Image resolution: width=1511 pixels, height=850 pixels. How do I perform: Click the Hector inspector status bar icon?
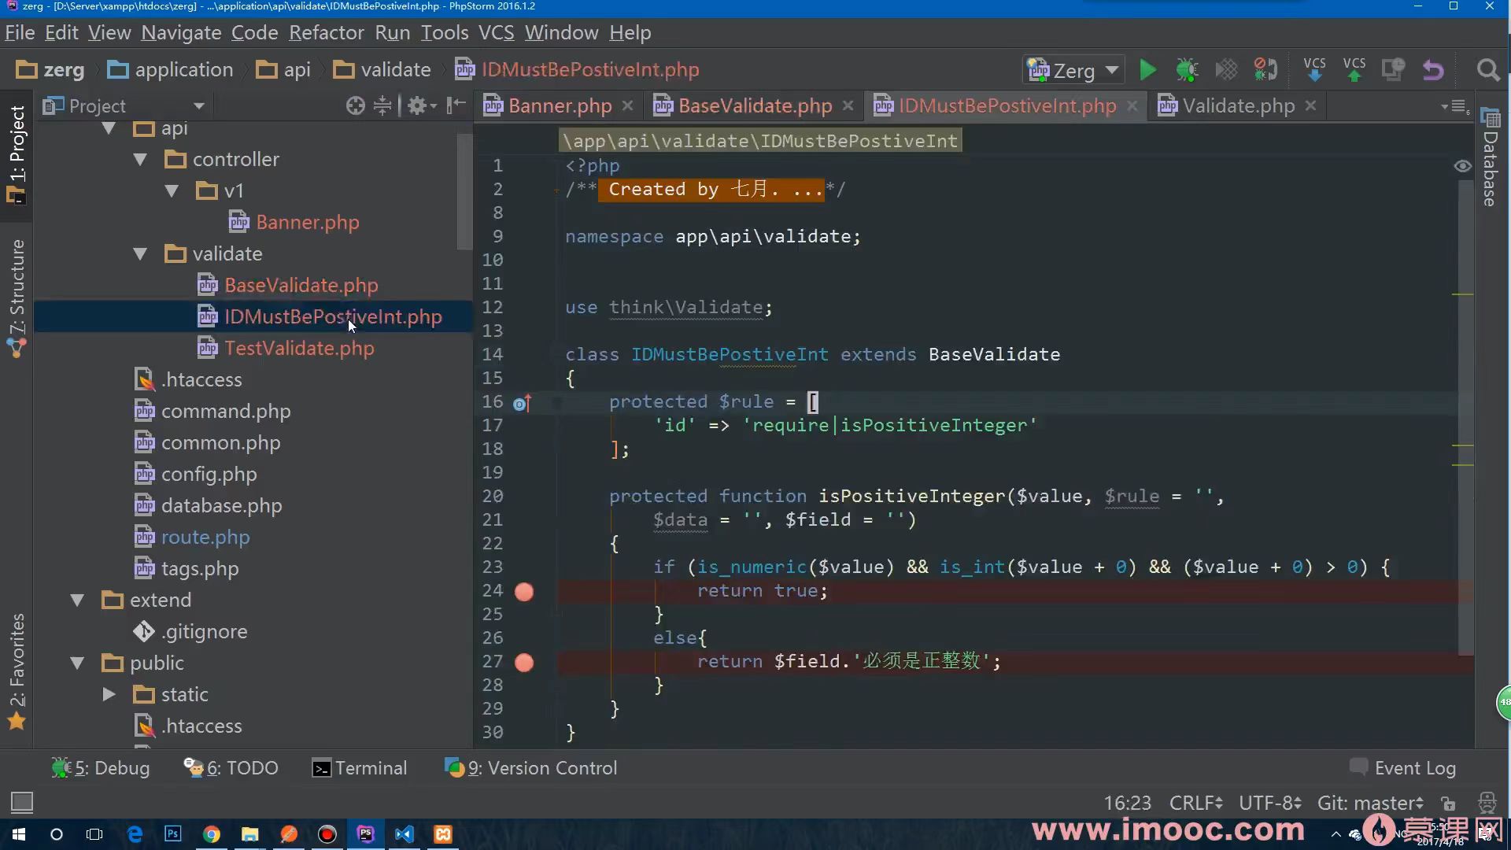1487,803
